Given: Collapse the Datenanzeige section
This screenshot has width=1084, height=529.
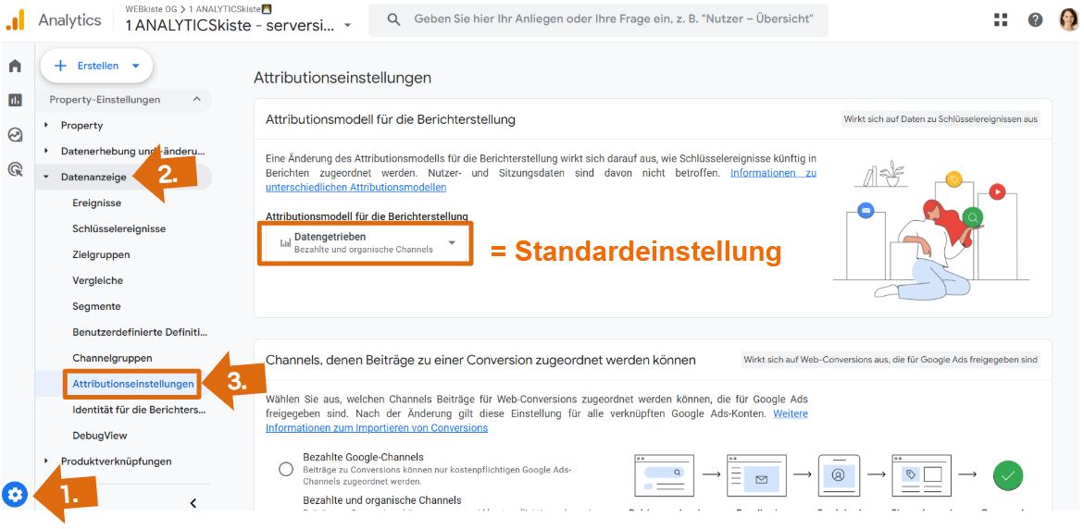Looking at the screenshot, I should 93,177.
